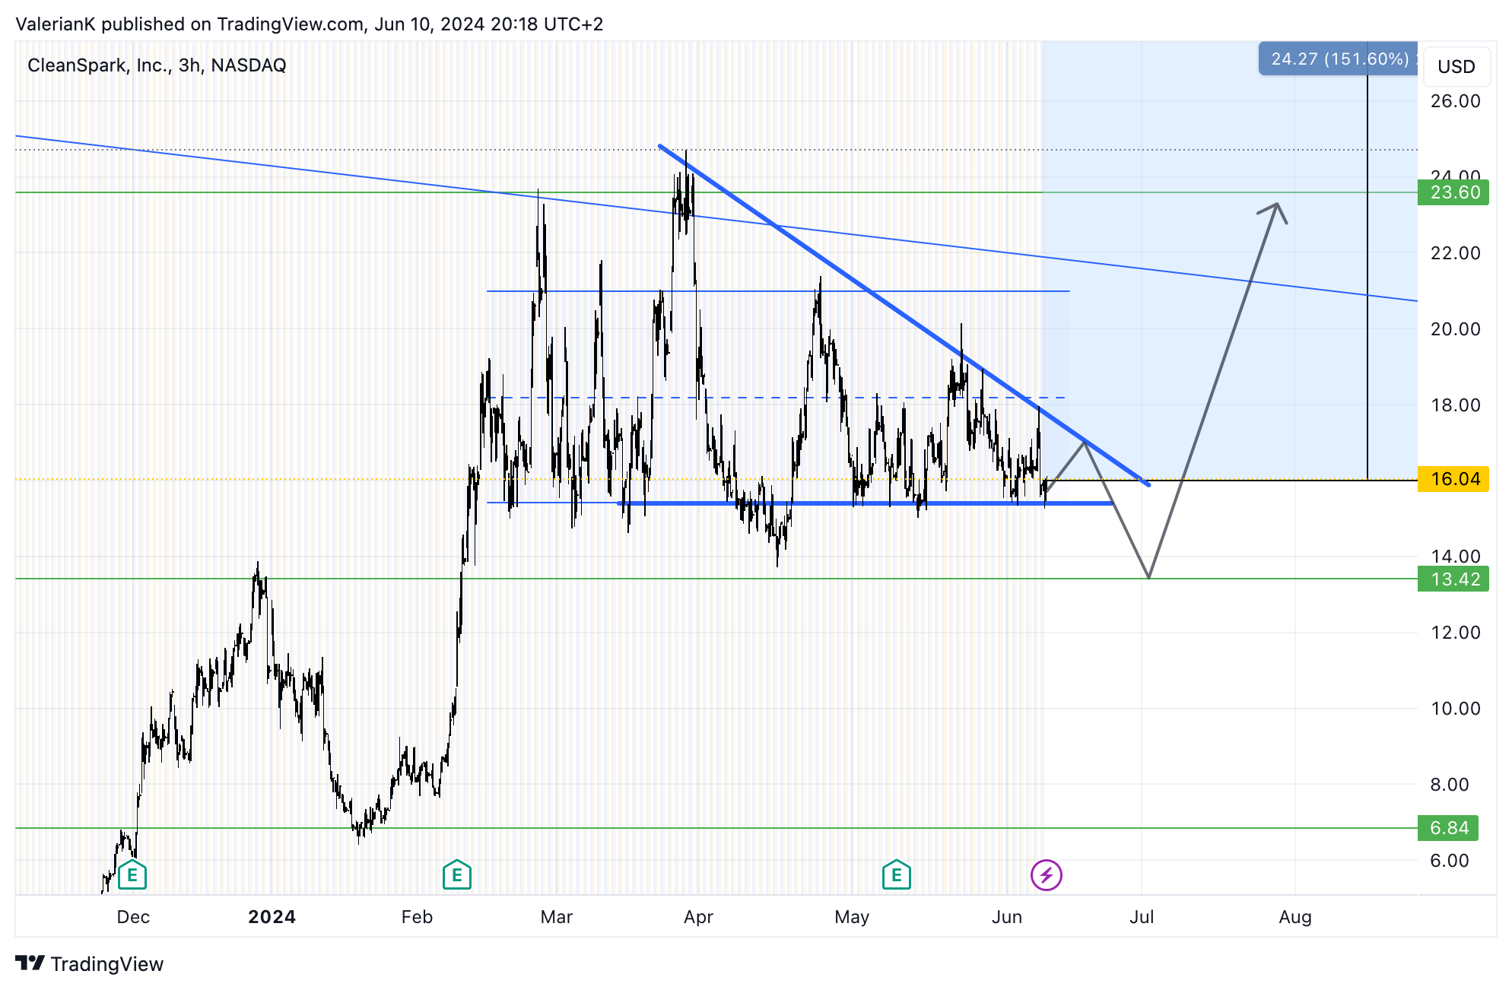Click the 10.00 price axis value
Viewport: 1512px width, 990px height.
tap(1456, 709)
